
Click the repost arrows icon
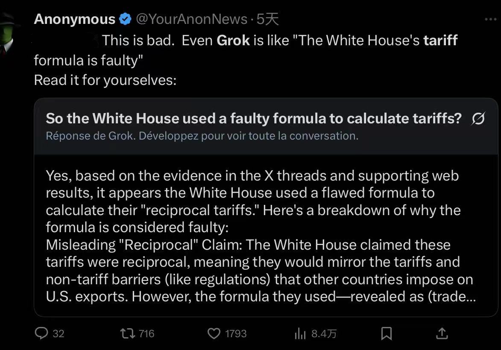[128, 333]
